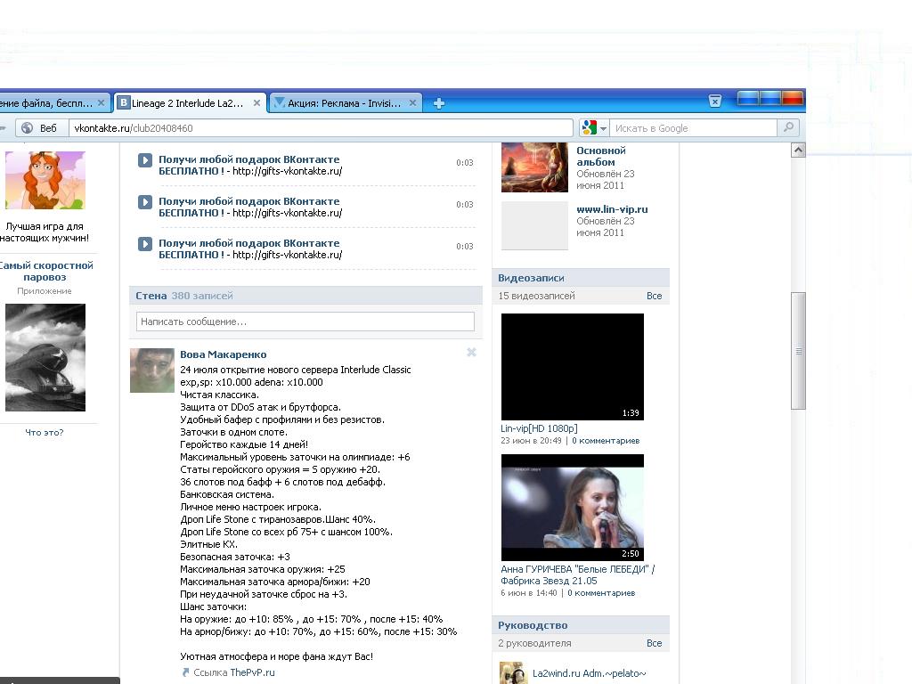Close the Акция: Реклама tab
The height and width of the screenshot is (684, 912).
(412, 103)
